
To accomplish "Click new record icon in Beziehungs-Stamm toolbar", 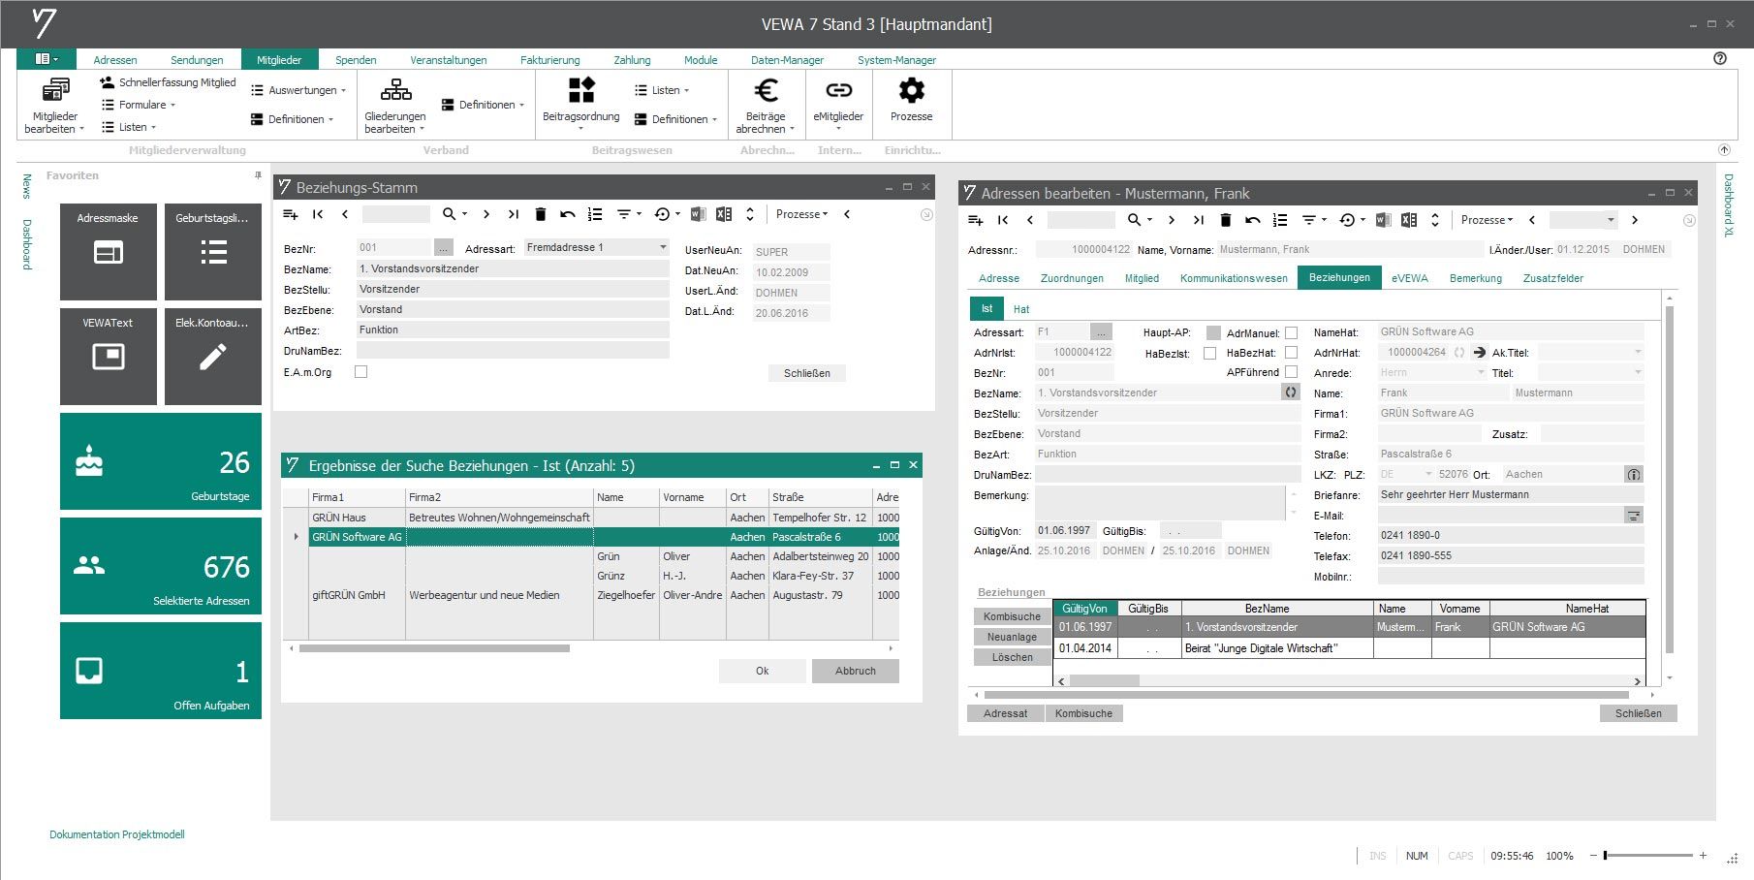I will click(290, 214).
